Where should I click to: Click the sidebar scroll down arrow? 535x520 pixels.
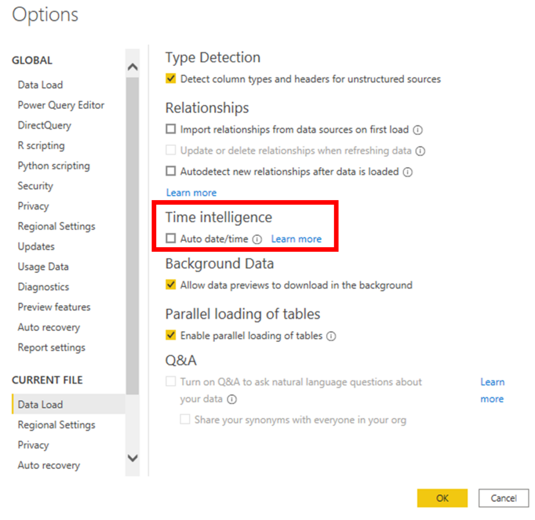click(x=132, y=458)
